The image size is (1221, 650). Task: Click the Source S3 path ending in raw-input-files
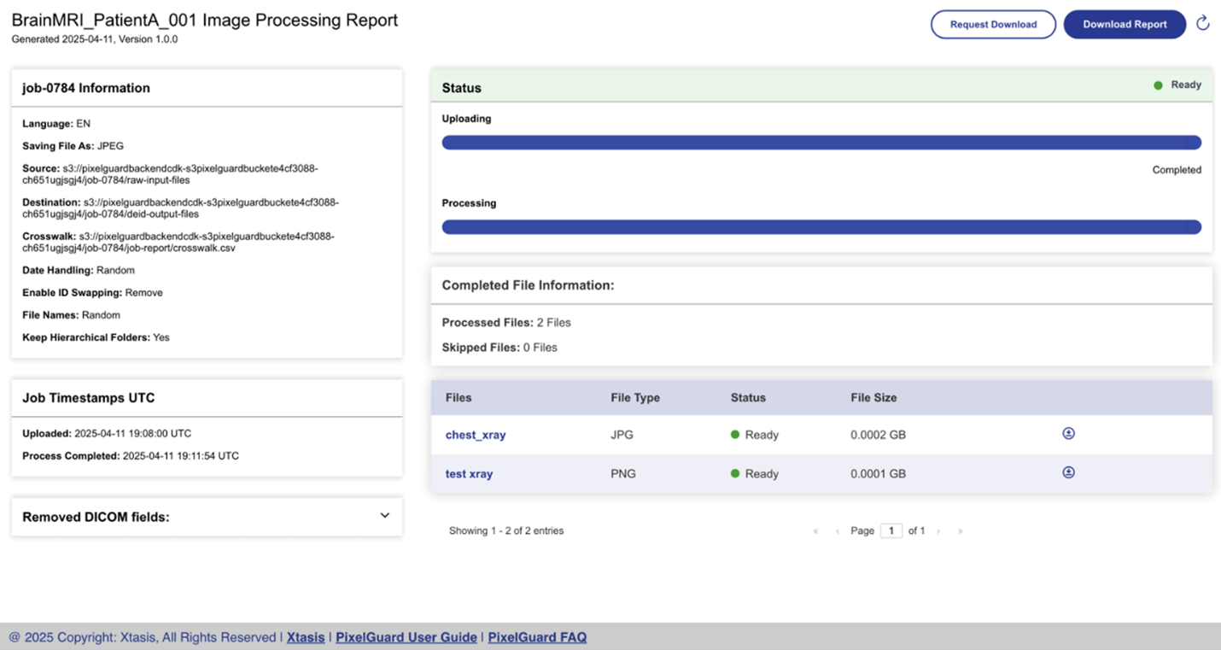(x=170, y=174)
